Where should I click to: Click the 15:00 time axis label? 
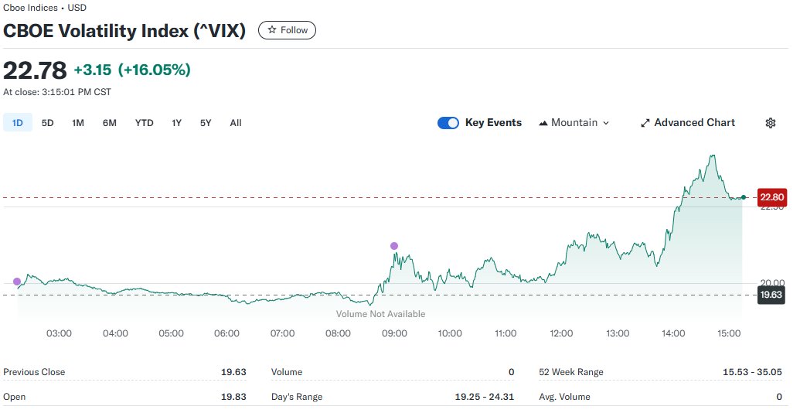pos(729,333)
